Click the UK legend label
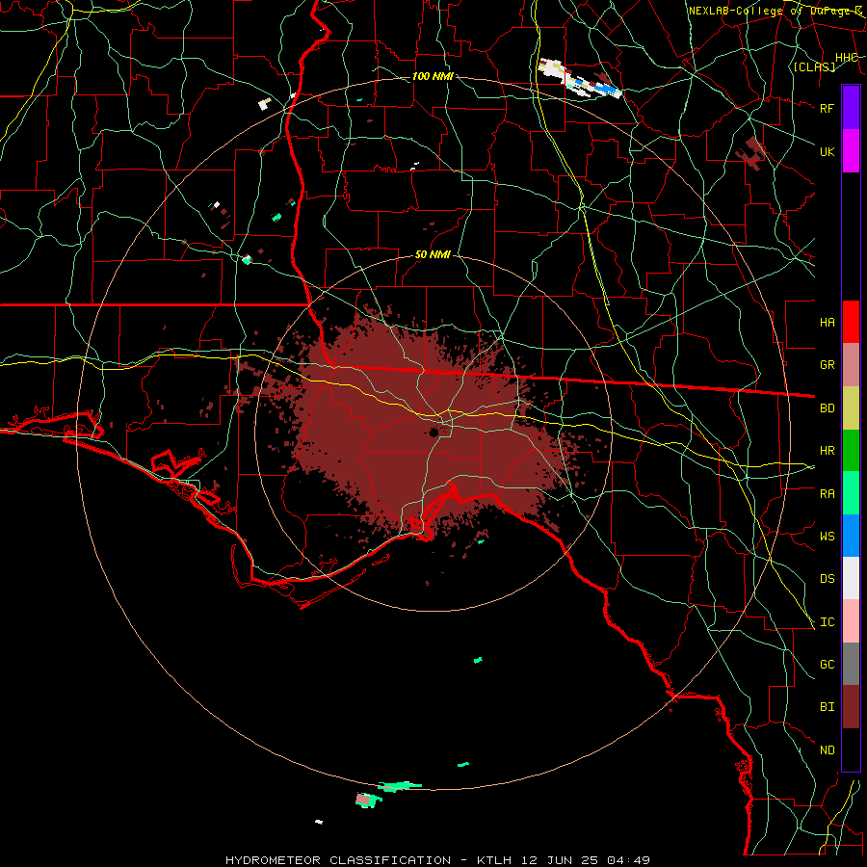This screenshot has height=867, width=867. (x=827, y=151)
